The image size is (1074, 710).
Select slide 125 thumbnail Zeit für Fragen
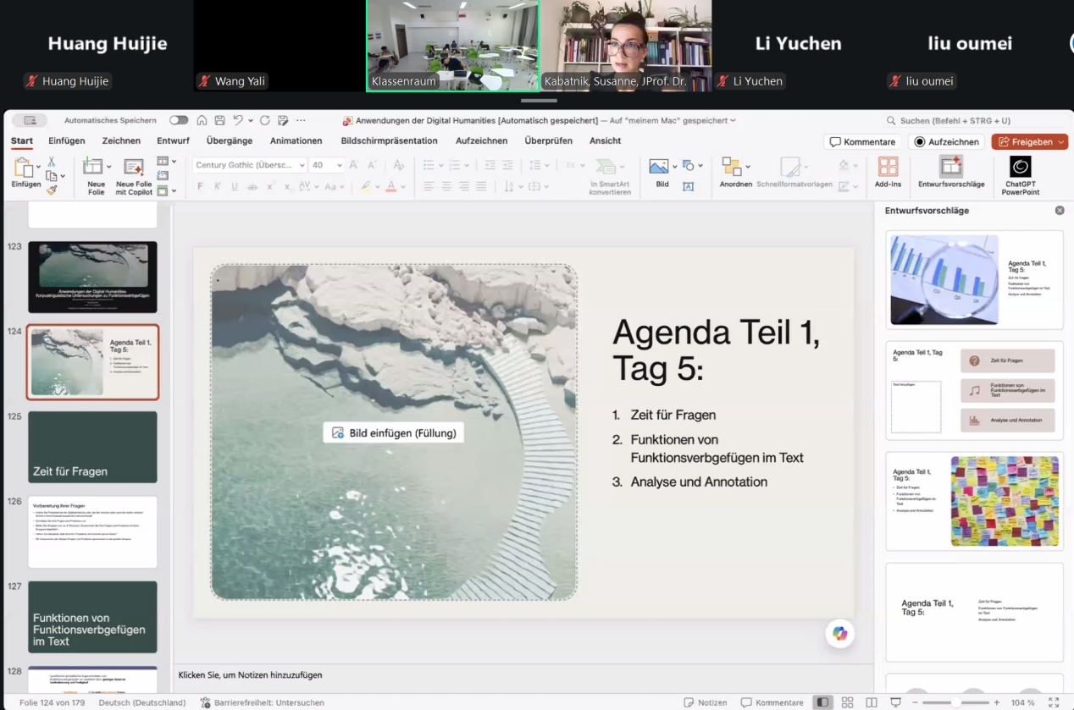tap(92, 447)
